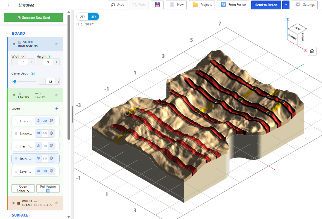Open color palette for bottom 'Layer ...' row

[52, 171]
